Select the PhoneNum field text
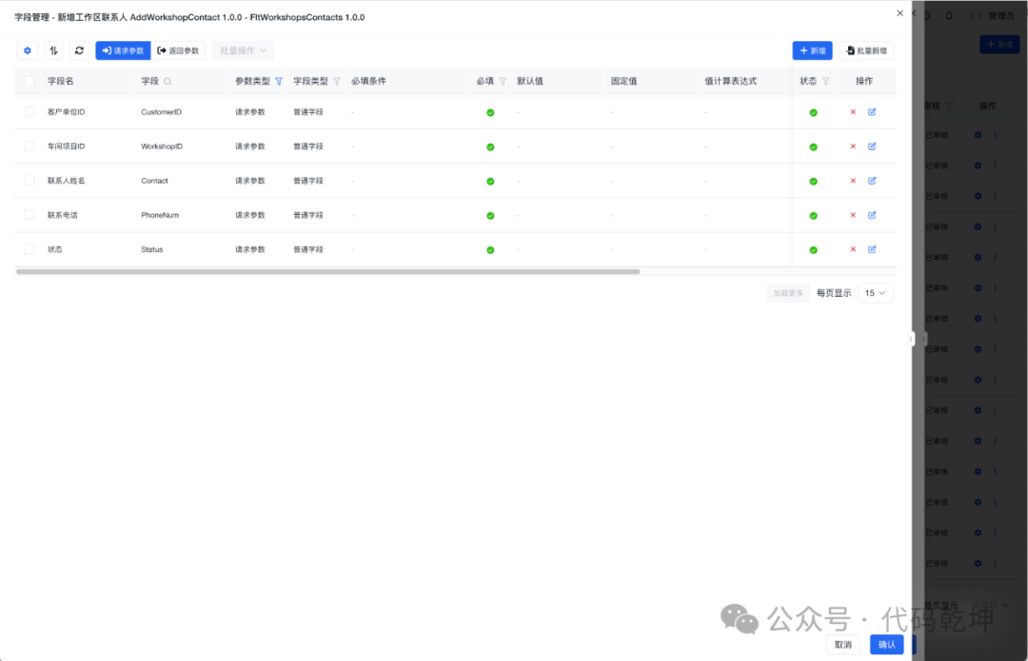 (160, 215)
